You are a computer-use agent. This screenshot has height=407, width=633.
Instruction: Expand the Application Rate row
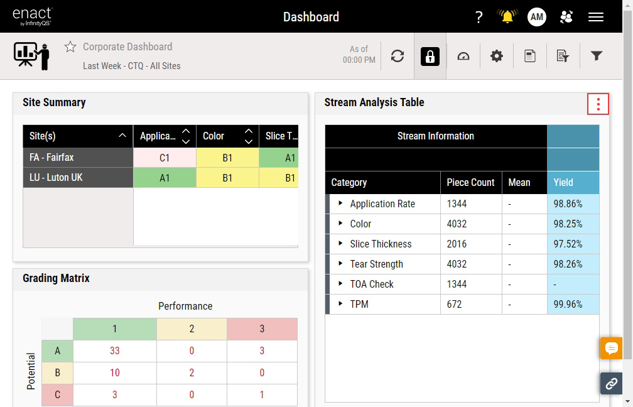pyautogui.click(x=340, y=203)
